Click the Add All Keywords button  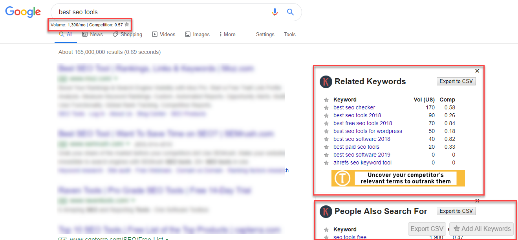tap(482, 229)
